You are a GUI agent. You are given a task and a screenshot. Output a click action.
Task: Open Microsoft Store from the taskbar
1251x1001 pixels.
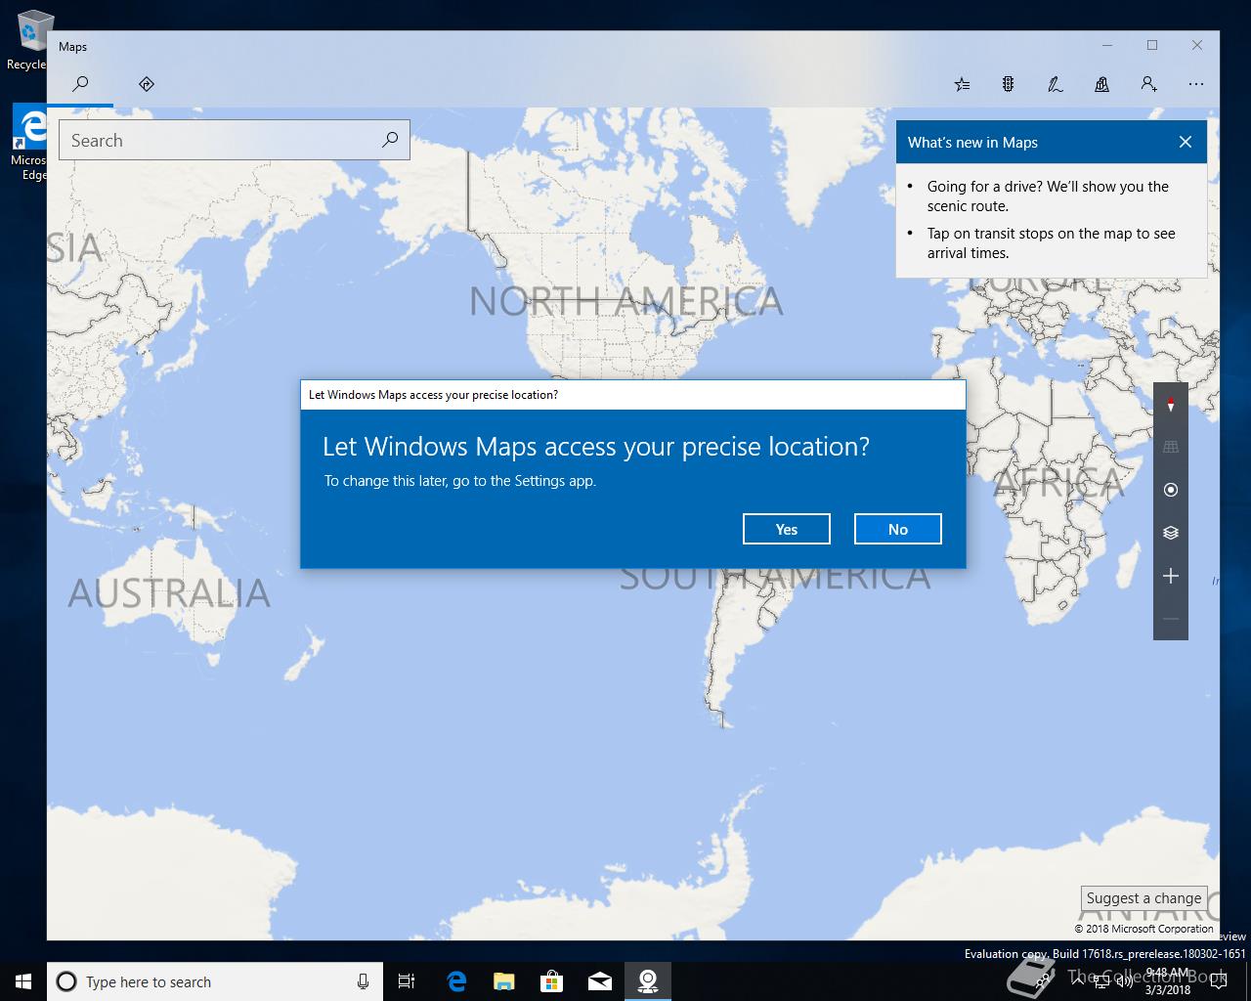(x=552, y=981)
